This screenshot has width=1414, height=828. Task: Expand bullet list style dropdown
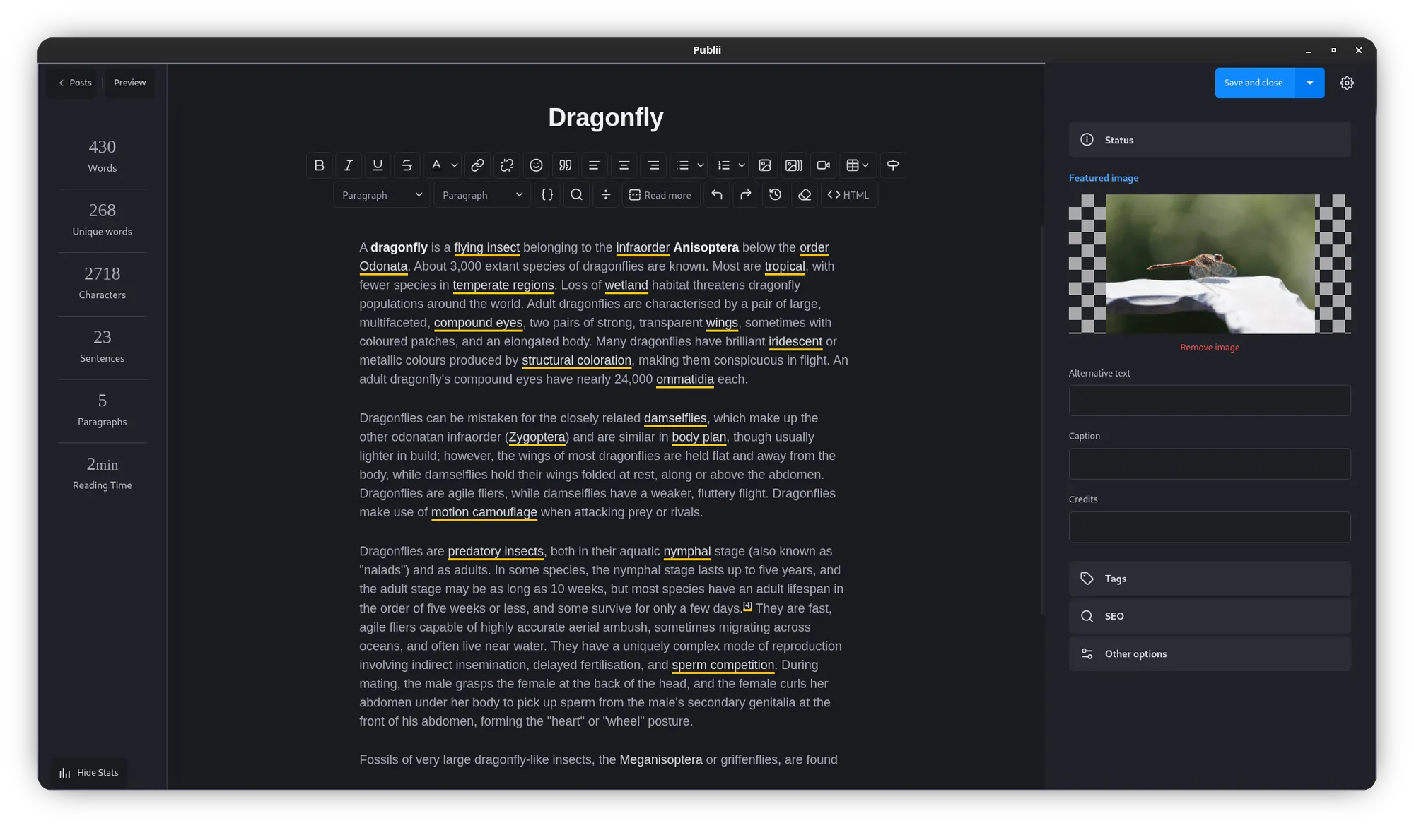701,165
